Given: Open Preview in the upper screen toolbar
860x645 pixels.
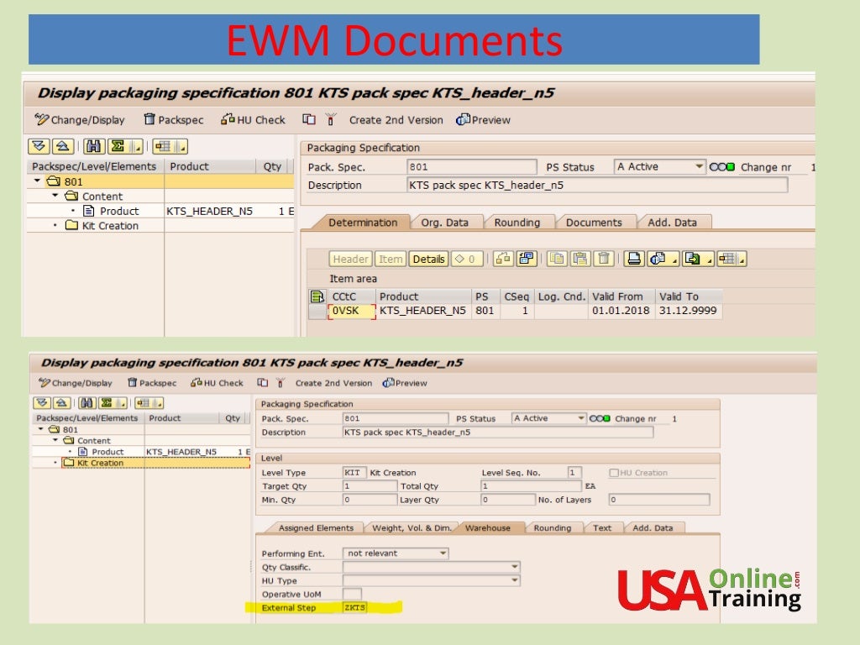Looking at the screenshot, I should tap(483, 119).
